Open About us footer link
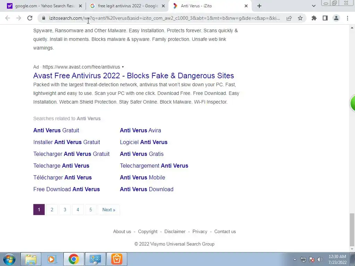 point(122,232)
